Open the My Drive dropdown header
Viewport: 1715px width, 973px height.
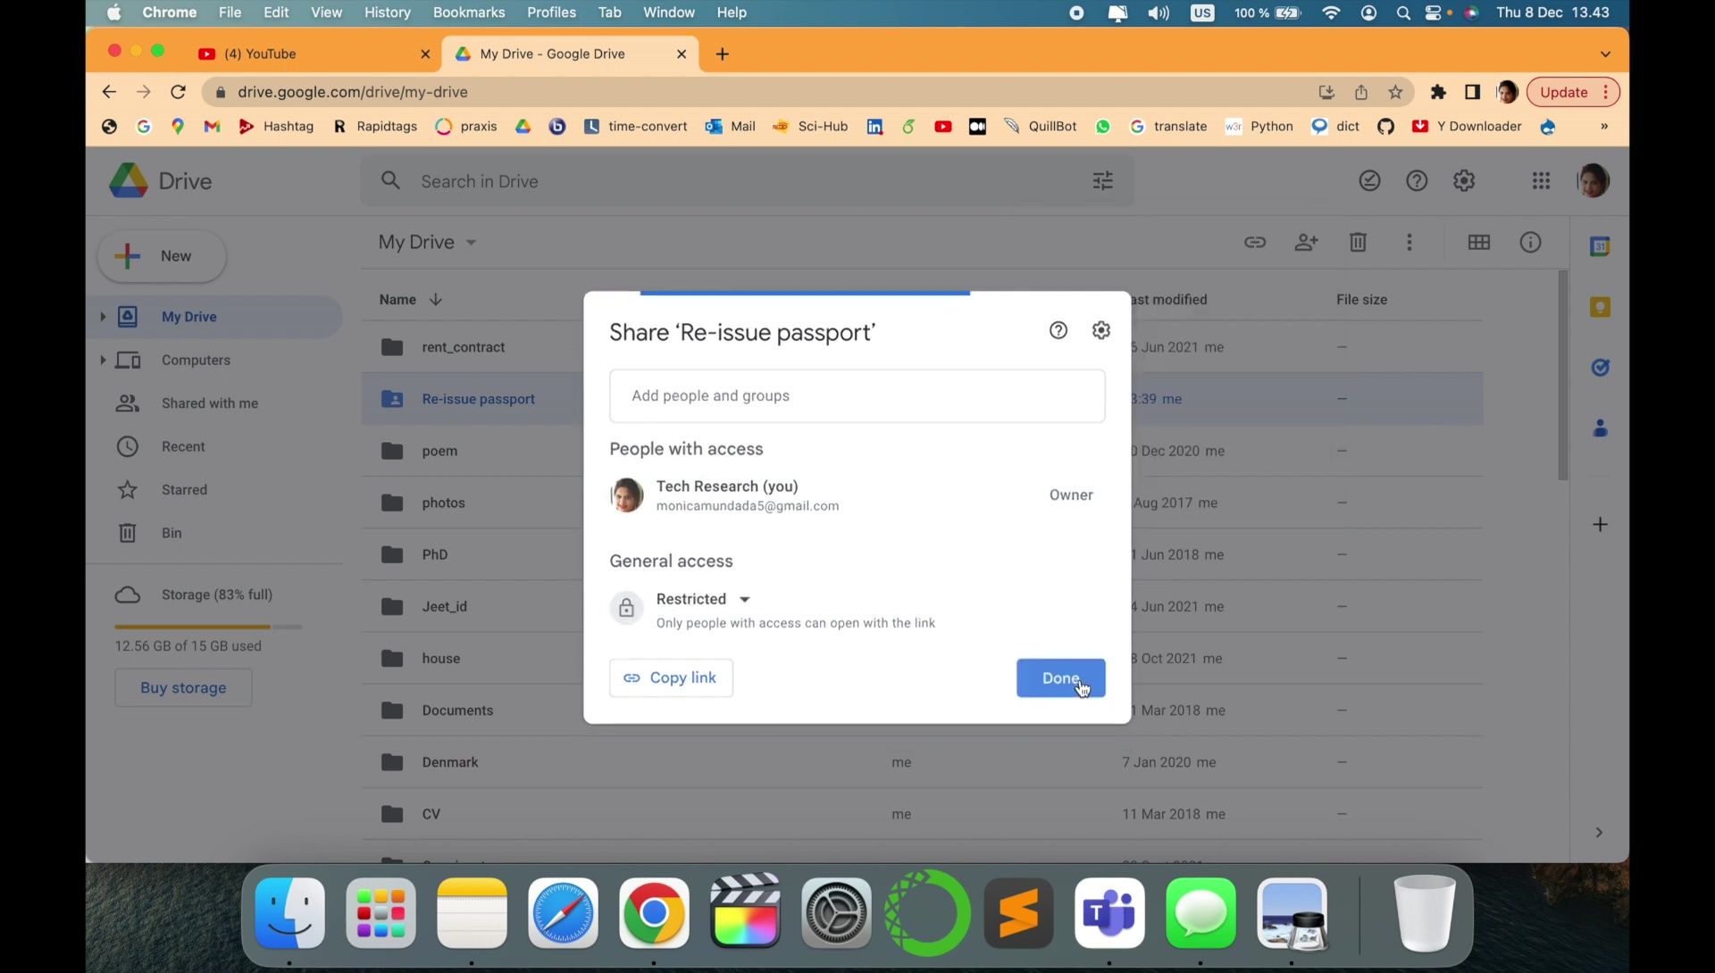click(x=427, y=242)
